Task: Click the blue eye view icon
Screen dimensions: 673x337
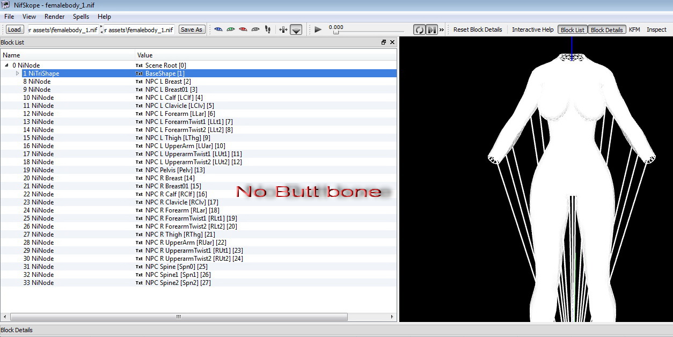Action: 218,30
